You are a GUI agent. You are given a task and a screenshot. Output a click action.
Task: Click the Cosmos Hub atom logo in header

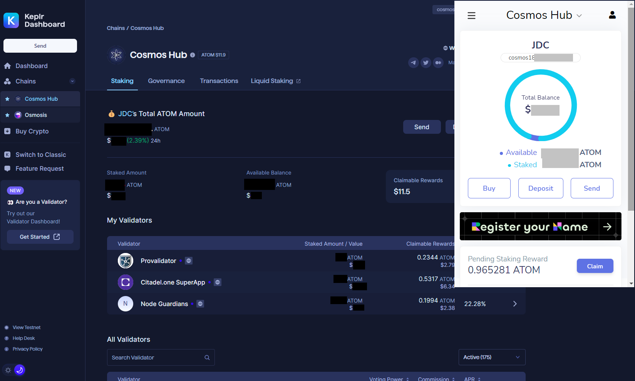point(116,55)
